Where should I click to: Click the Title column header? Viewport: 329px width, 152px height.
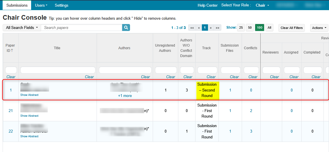click(57, 48)
